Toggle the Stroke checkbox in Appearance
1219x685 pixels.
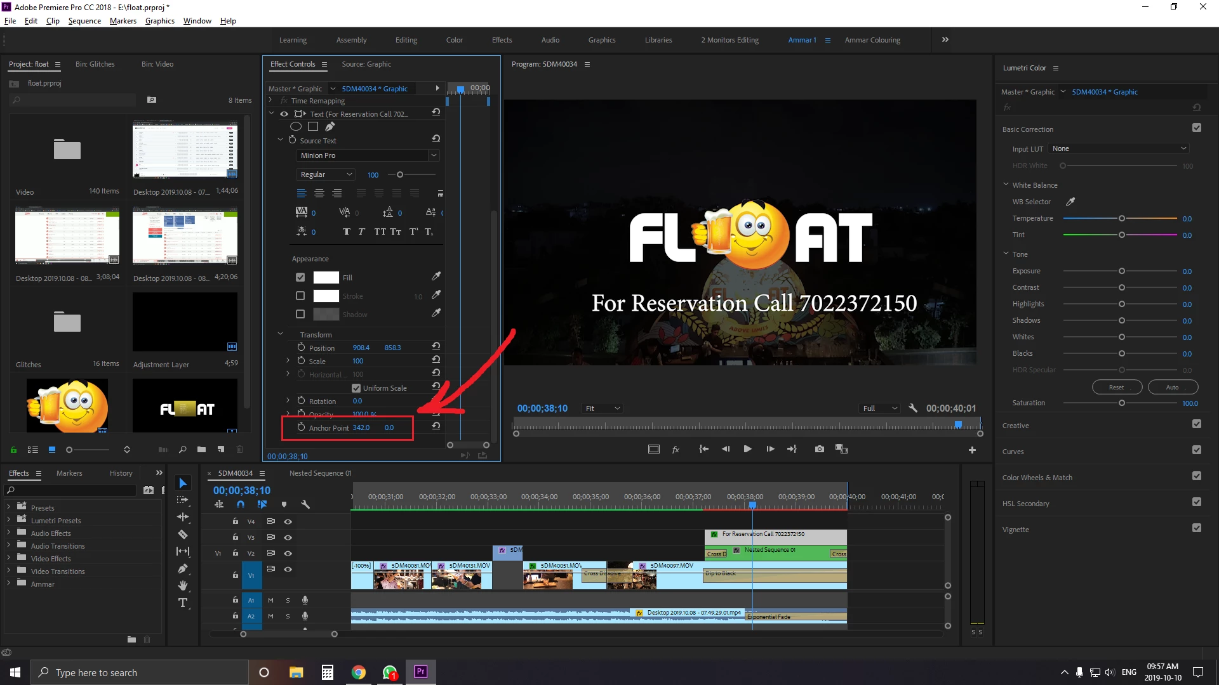pyautogui.click(x=300, y=296)
